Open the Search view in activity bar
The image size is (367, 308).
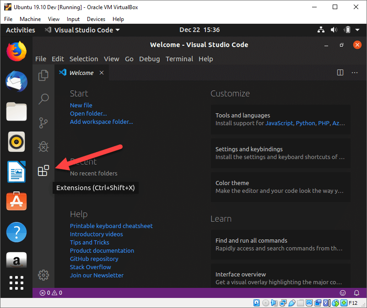pyautogui.click(x=43, y=99)
